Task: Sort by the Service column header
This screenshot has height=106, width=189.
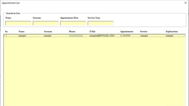Action: tap(144, 31)
